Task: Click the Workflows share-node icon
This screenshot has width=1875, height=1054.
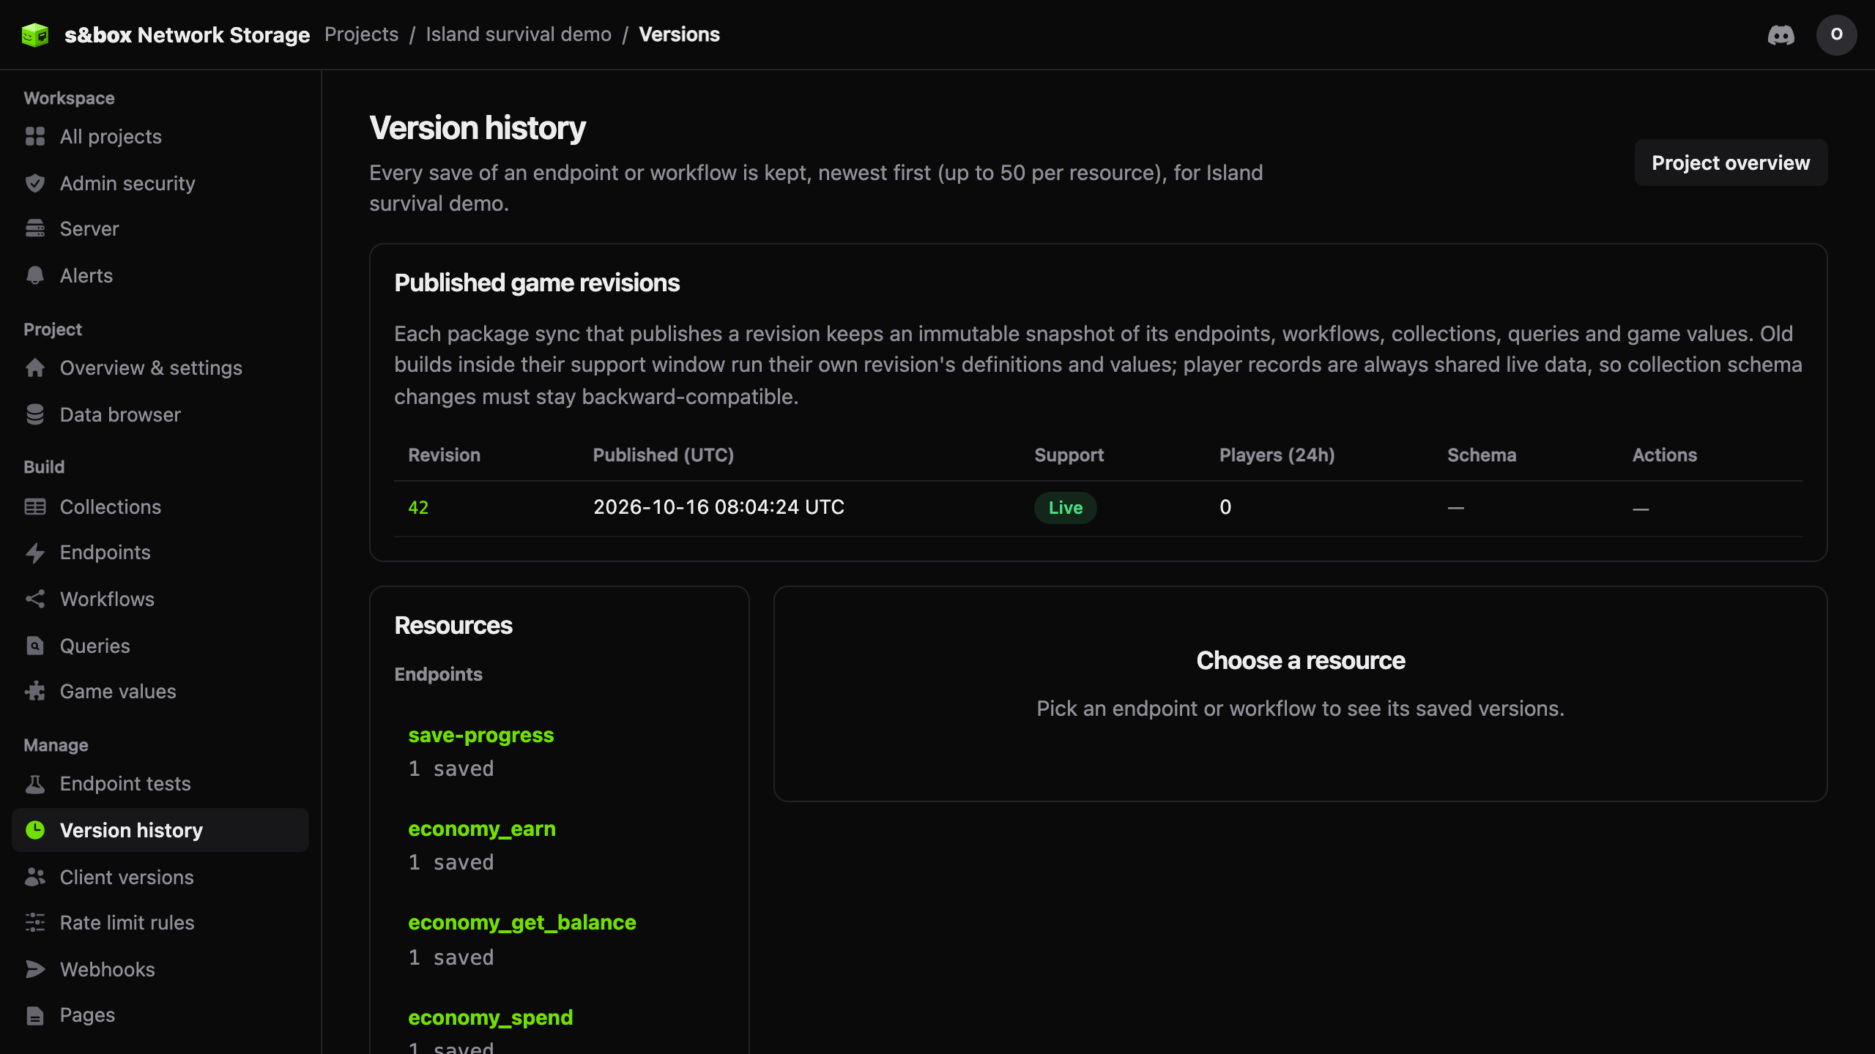Action: pyautogui.click(x=35, y=599)
